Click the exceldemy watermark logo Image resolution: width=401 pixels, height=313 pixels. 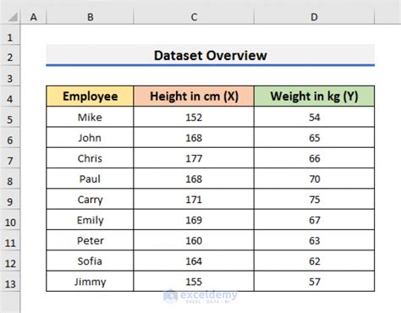click(200, 296)
